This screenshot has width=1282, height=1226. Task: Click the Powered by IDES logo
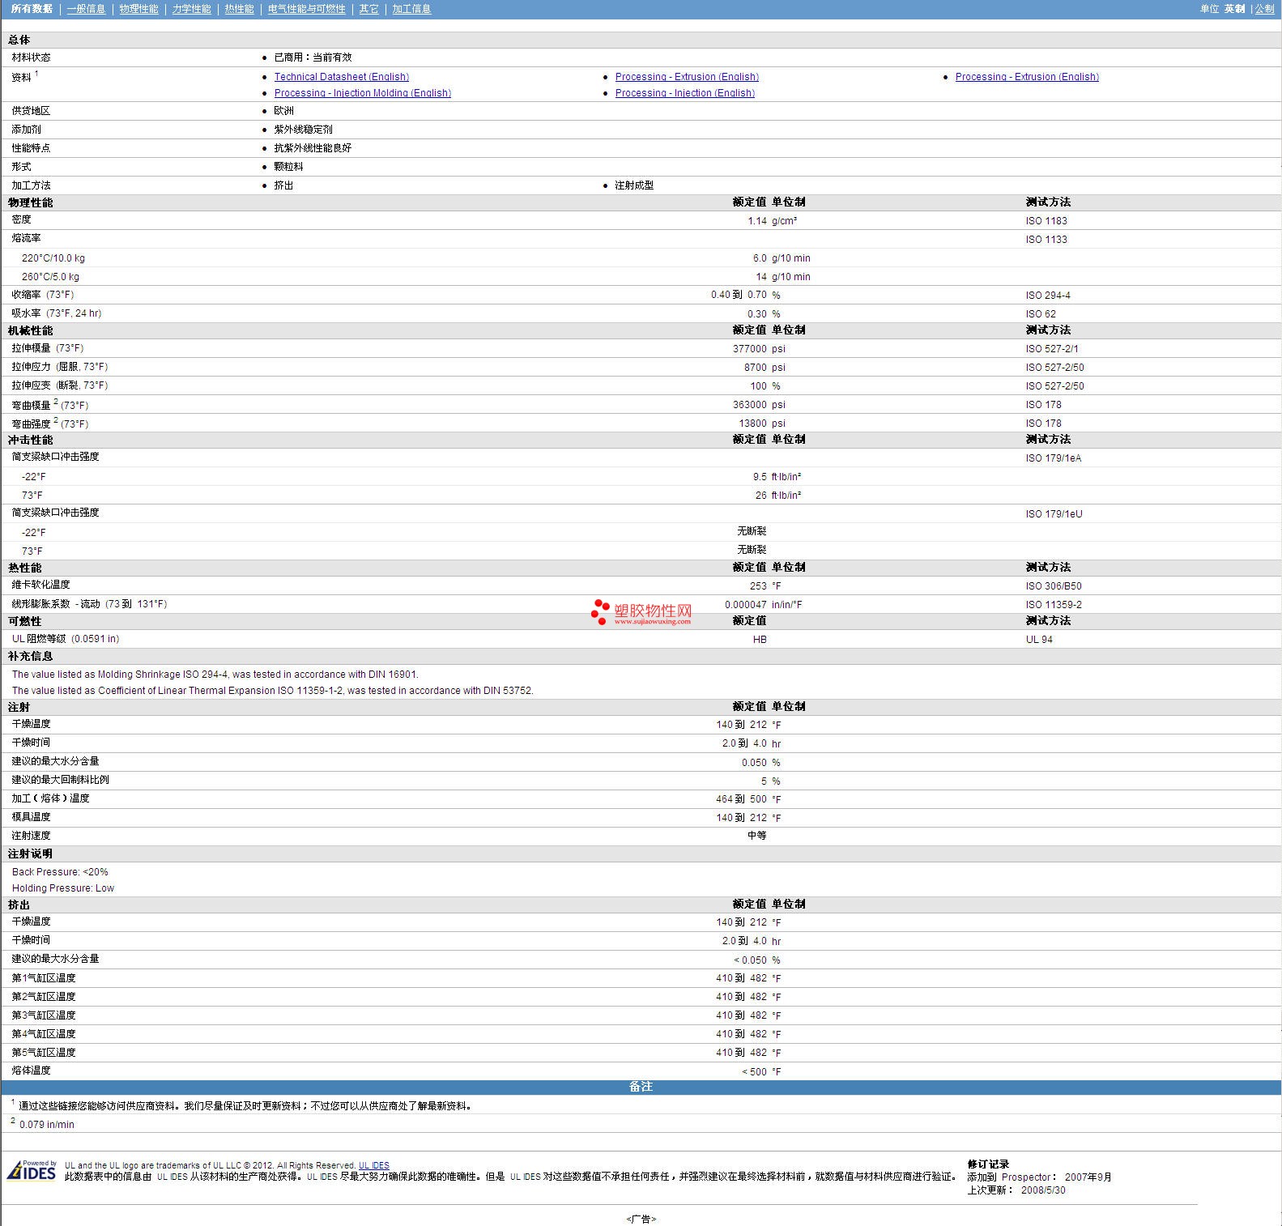pyautogui.click(x=32, y=1171)
